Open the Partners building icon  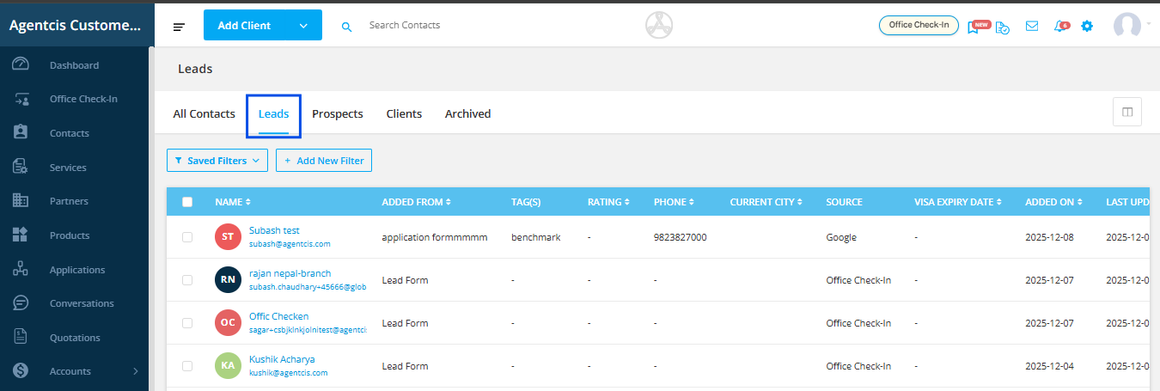click(21, 201)
